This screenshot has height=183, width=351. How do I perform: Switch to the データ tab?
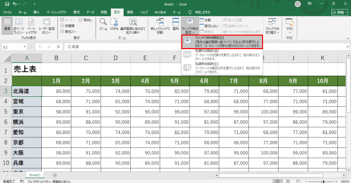click(x=90, y=12)
